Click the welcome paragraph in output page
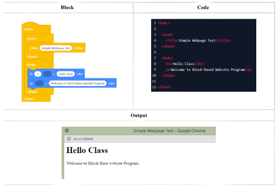The image size is (278, 188). tap(103, 163)
